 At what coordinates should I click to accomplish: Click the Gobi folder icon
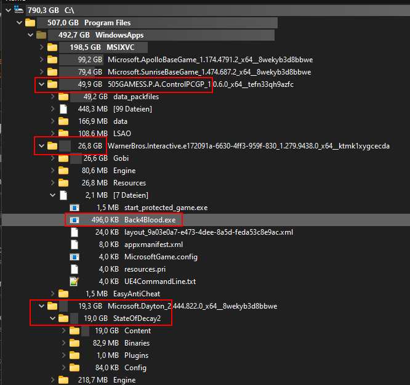click(63, 158)
